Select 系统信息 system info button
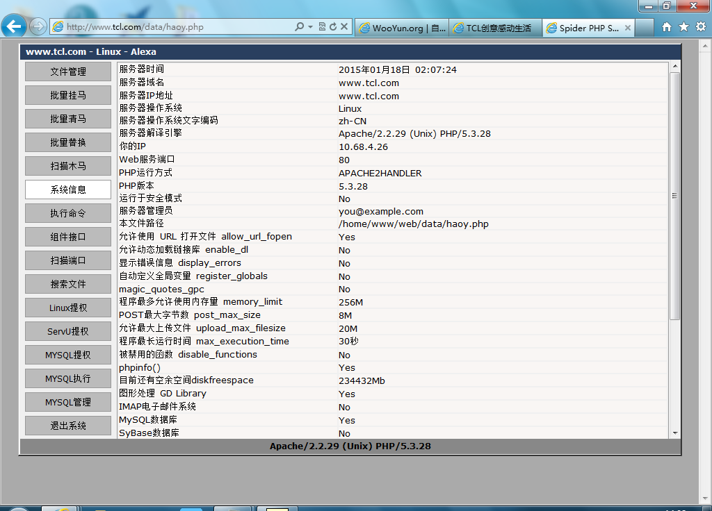 tap(68, 190)
